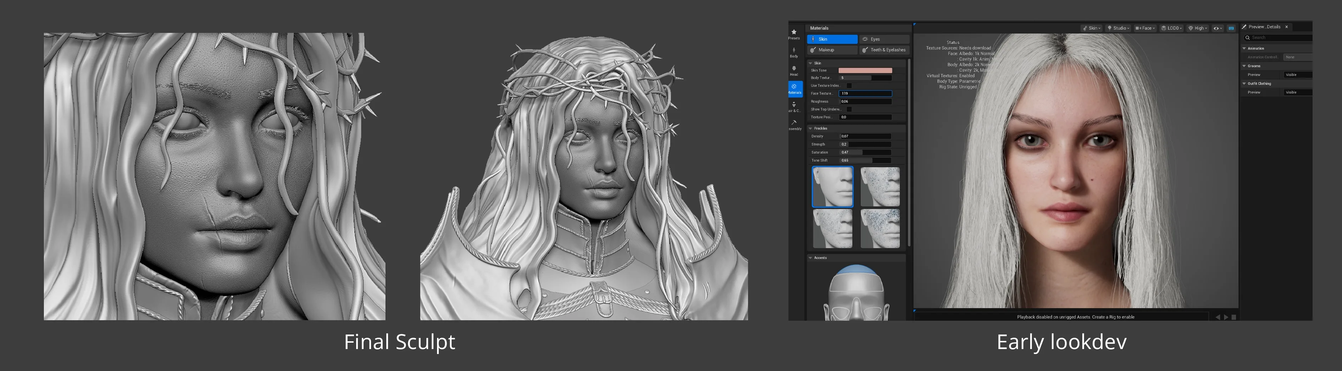Click 'Texture Sources: Needs download' status text
The image size is (1342, 371).
(x=958, y=48)
